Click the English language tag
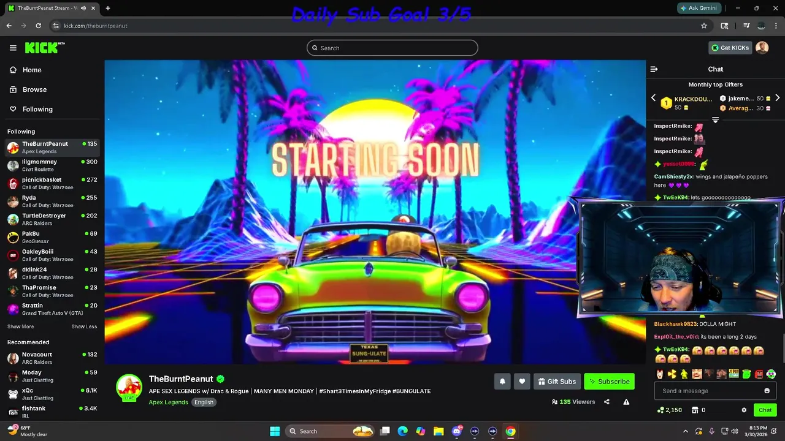785x441 pixels. click(204, 402)
